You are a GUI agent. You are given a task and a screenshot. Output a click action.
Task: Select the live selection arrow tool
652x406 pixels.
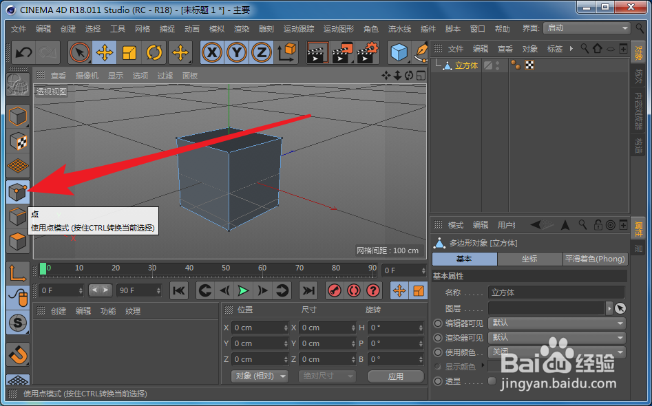point(81,52)
